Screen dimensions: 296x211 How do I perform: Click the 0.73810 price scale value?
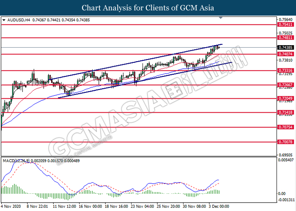pyautogui.click(x=285, y=60)
